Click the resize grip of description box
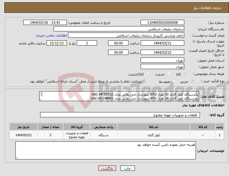The image size is (229, 176). pos(41,100)
